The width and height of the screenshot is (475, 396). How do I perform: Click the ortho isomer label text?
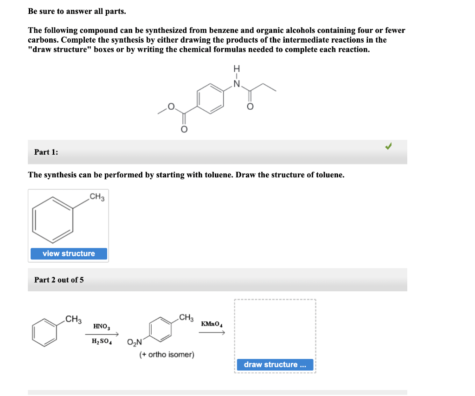167,353
